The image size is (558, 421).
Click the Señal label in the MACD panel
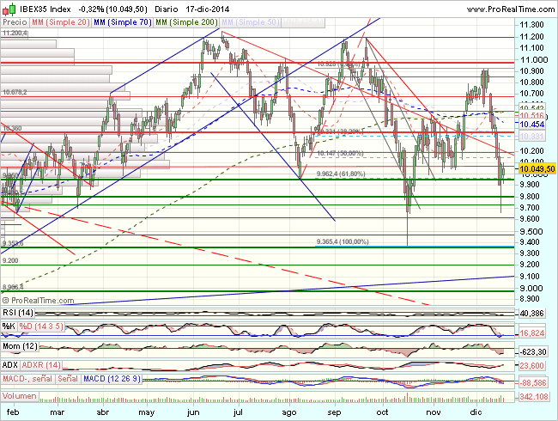(68, 379)
